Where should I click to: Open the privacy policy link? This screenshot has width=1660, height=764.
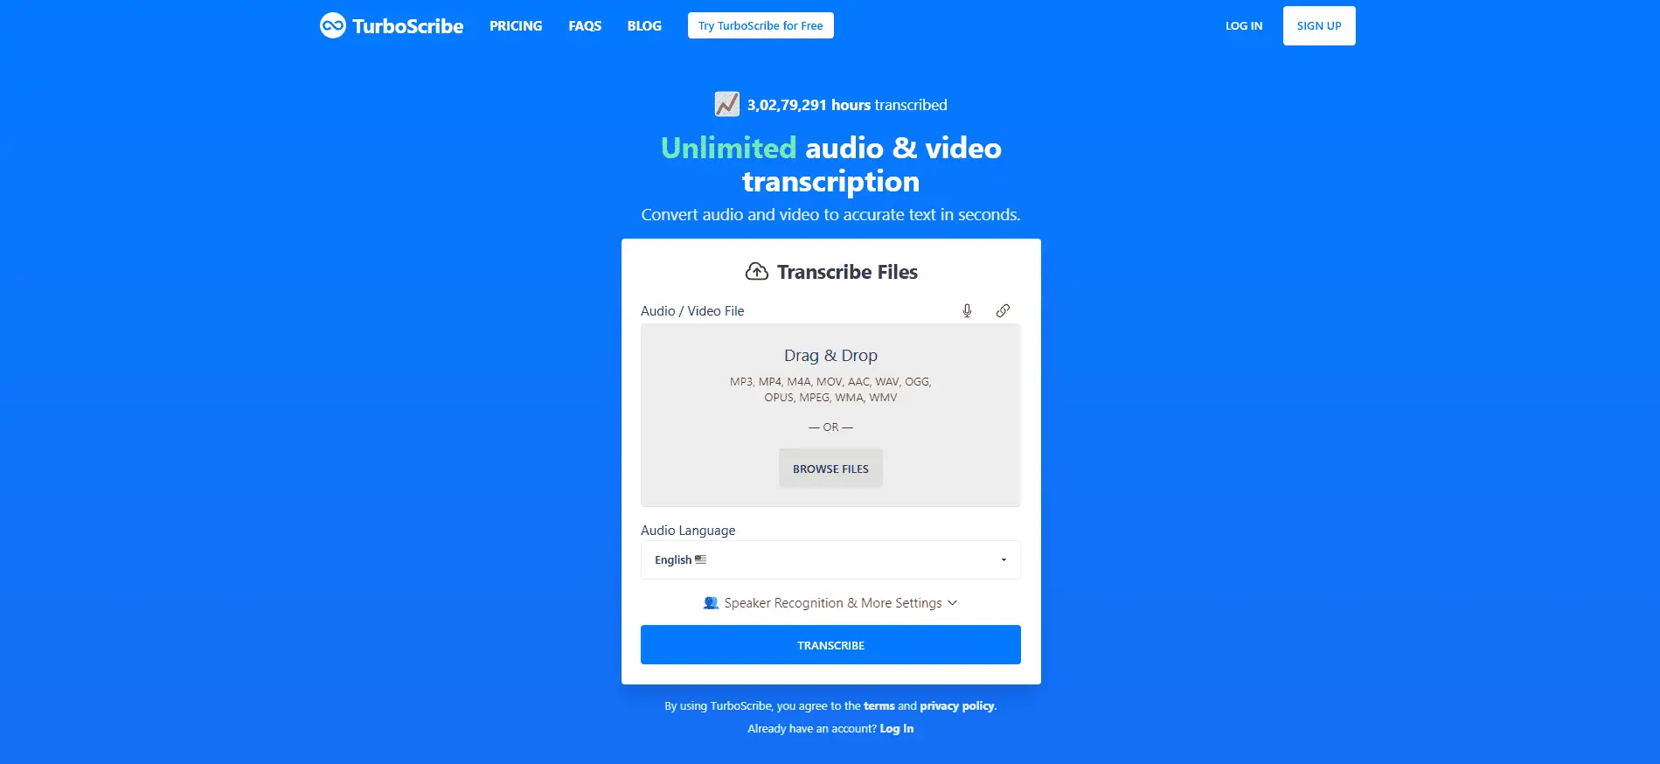tap(957, 706)
